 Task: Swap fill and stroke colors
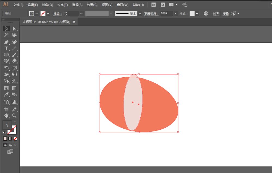pos(16,123)
